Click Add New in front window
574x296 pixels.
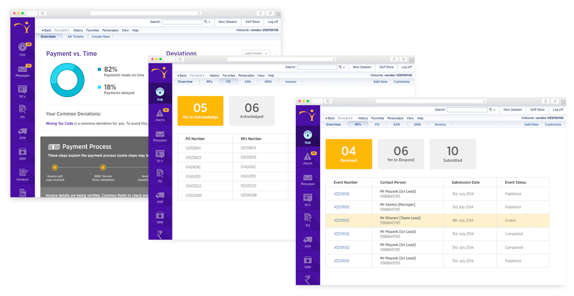pyautogui.click(x=531, y=124)
